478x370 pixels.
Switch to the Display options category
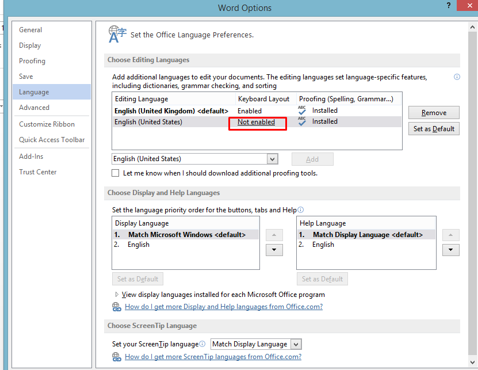(52, 45)
